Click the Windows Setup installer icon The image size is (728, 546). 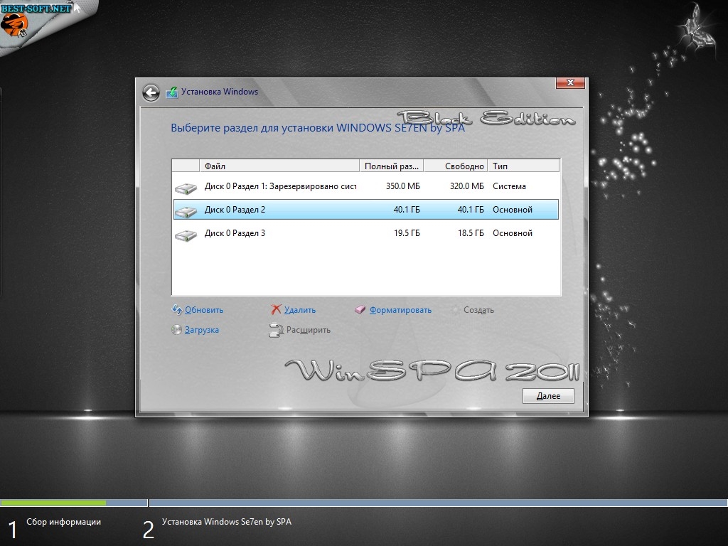point(172,92)
